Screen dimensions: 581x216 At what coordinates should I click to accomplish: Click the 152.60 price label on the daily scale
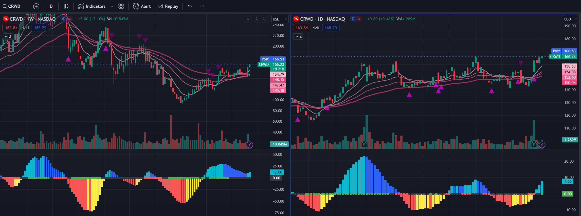click(570, 77)
